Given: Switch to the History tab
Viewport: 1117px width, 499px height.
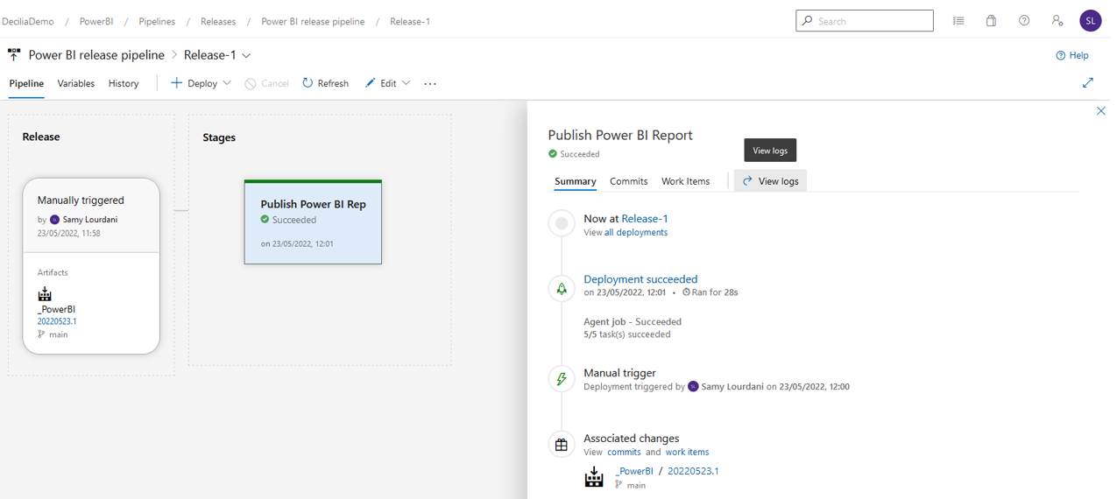Looking at the screenshot, I should click(x=124, y=83).
